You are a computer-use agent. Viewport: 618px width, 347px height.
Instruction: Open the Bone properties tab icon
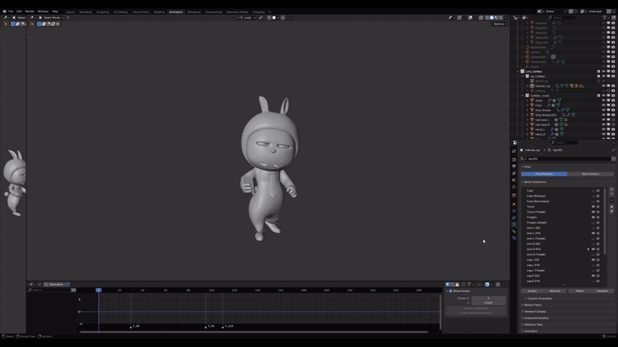tap(514, 231)
